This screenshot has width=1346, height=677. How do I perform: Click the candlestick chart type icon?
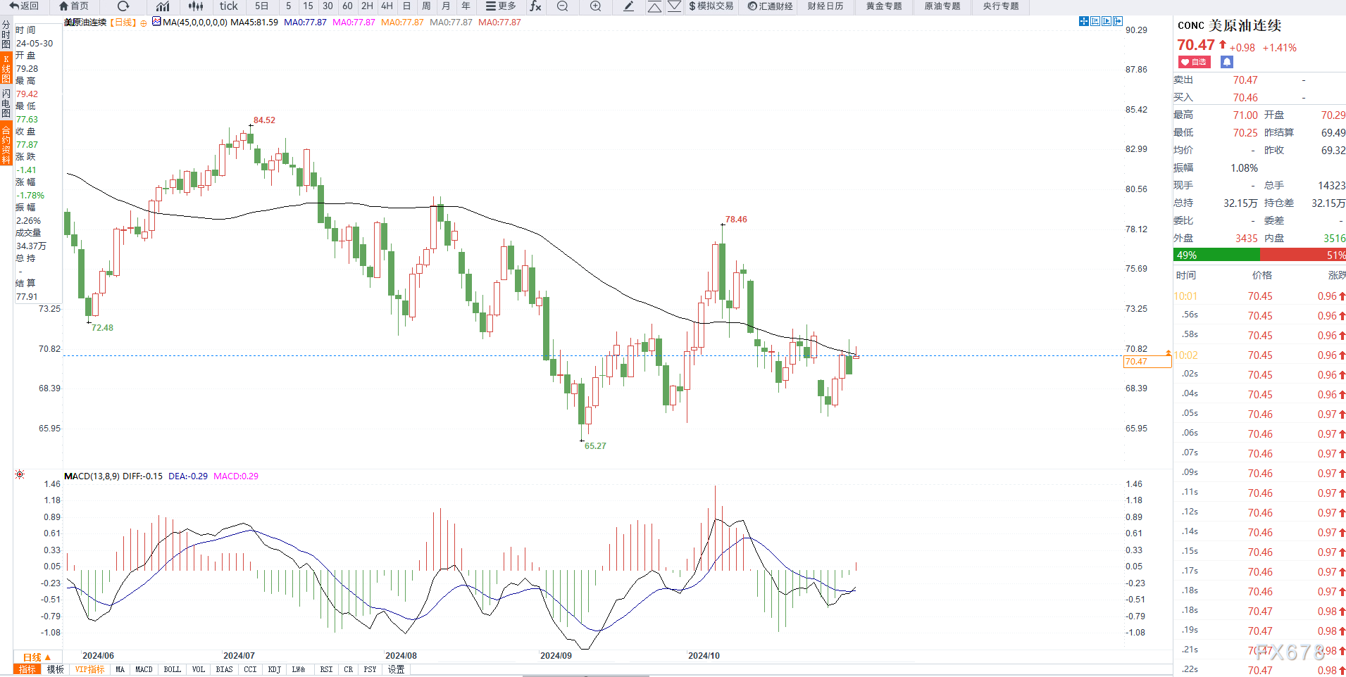196,6
